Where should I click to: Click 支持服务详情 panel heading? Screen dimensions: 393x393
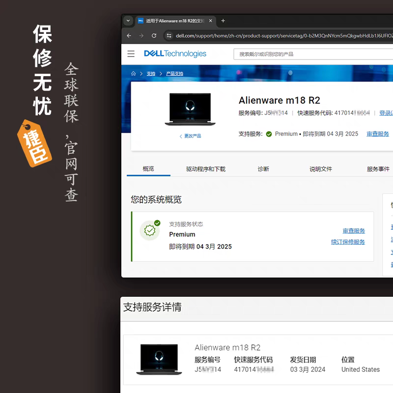[152, 307]
